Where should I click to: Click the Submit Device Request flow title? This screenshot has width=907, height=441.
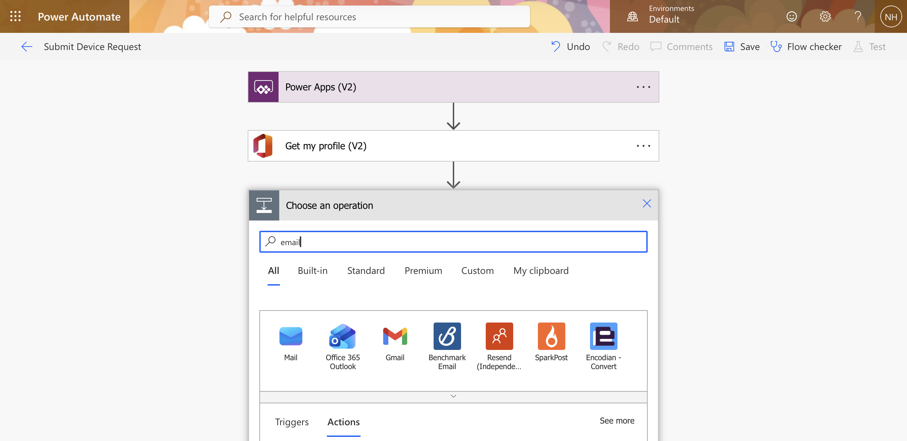[x=92, y=47]
